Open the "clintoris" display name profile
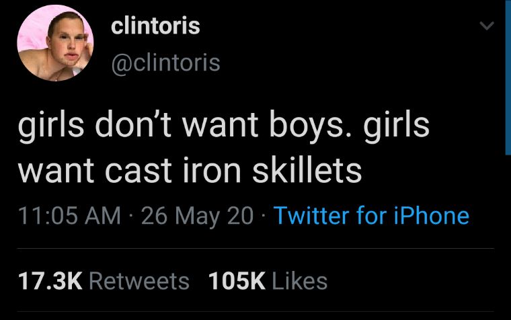This screenshot has height=320, width=511. [x=155, y=26]
